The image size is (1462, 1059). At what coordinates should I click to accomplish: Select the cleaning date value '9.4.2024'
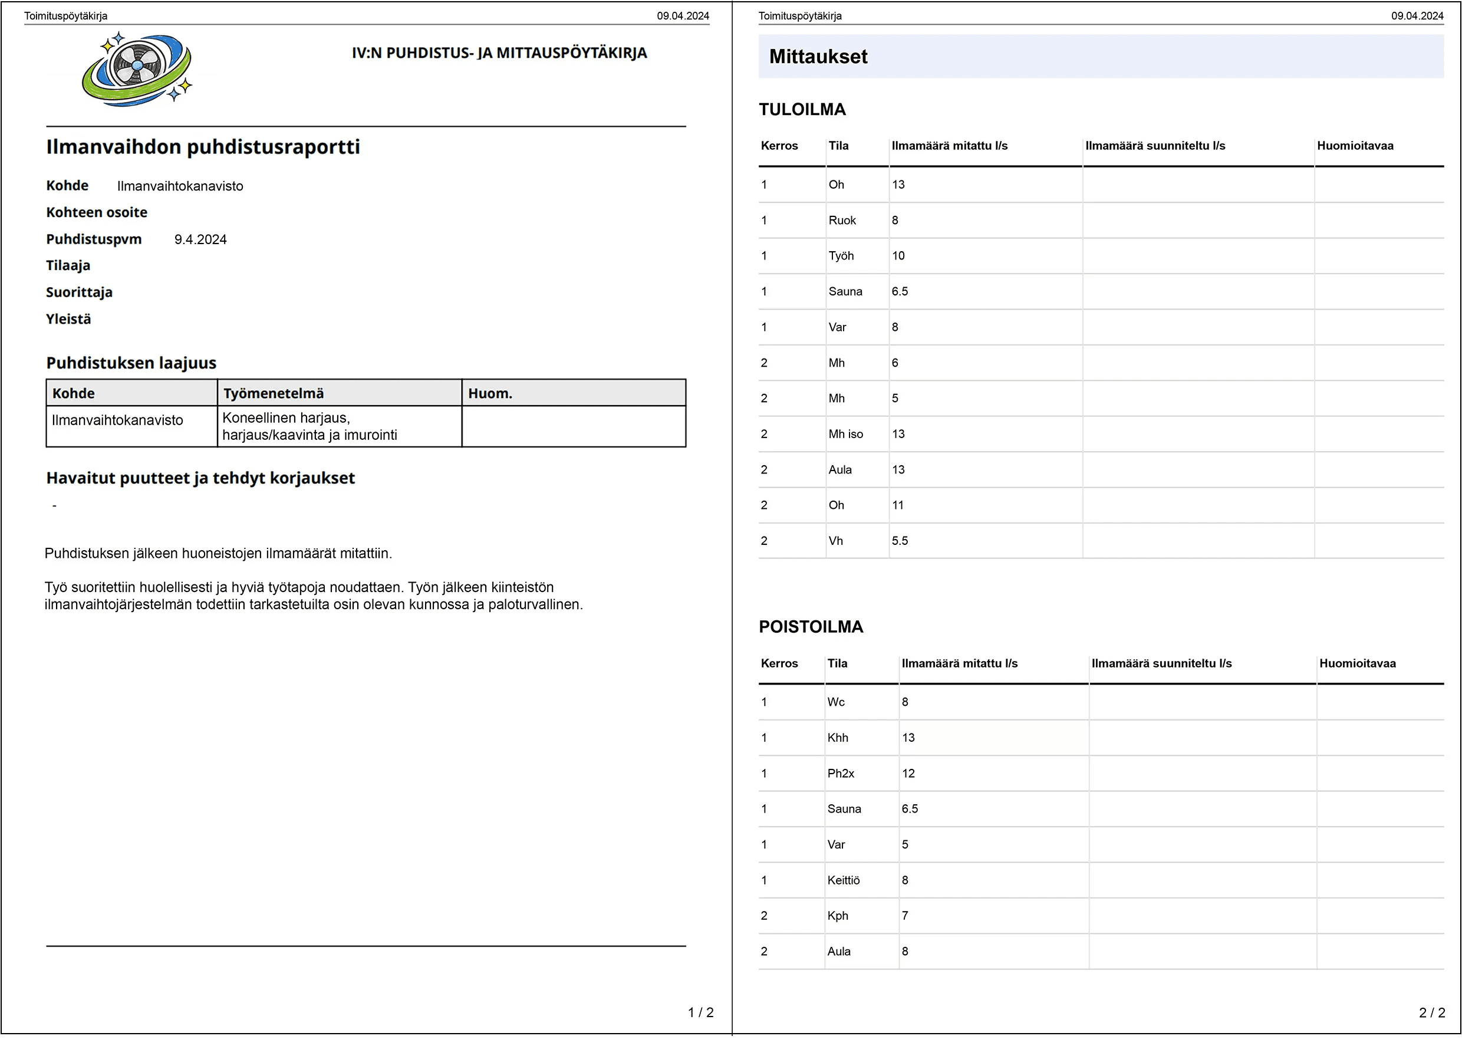pos(200,239)
